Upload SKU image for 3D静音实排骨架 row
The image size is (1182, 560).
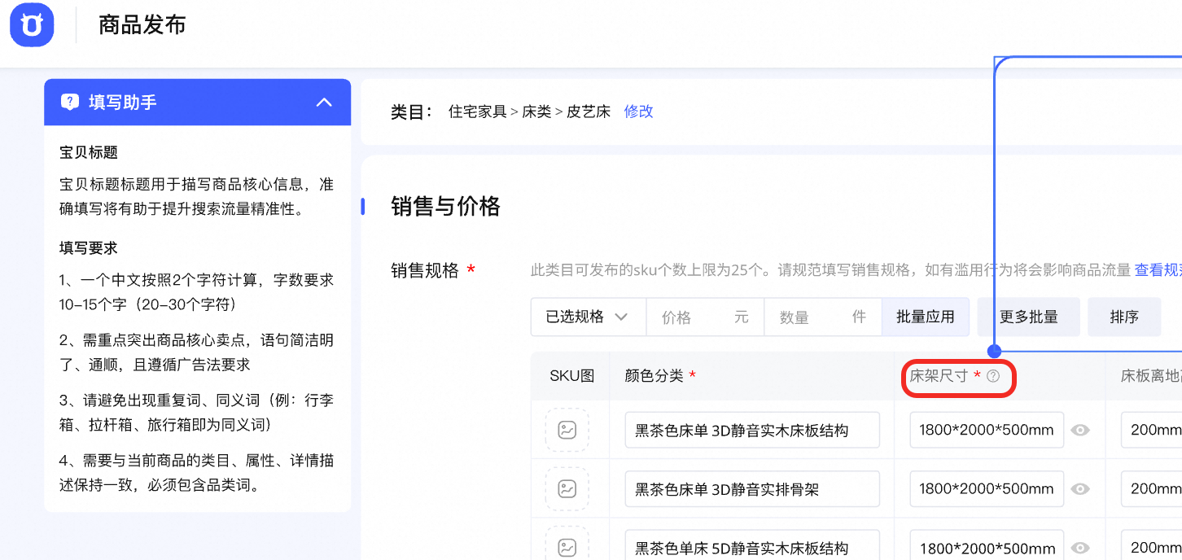[x=567, y=488]
